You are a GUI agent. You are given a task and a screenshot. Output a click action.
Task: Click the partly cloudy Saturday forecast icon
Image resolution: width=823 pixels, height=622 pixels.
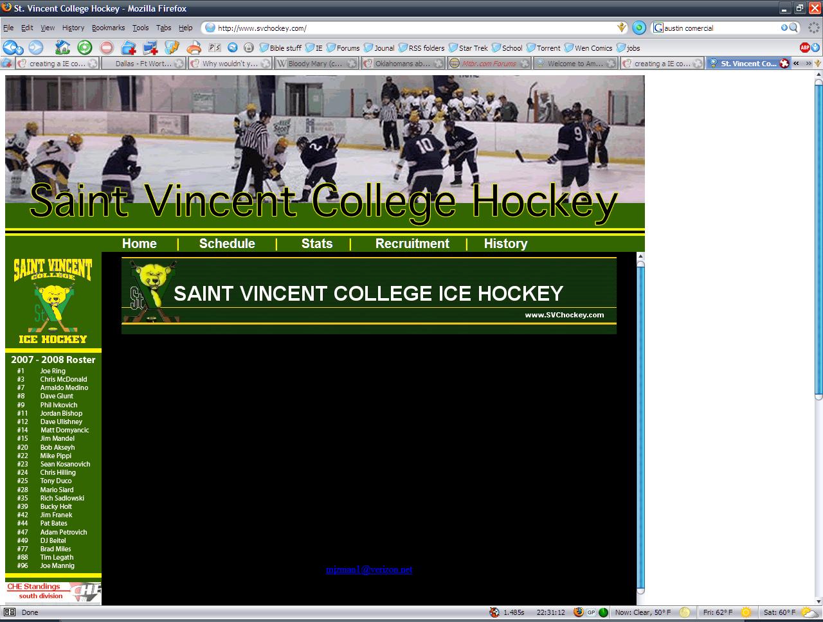tap(811, 612)
